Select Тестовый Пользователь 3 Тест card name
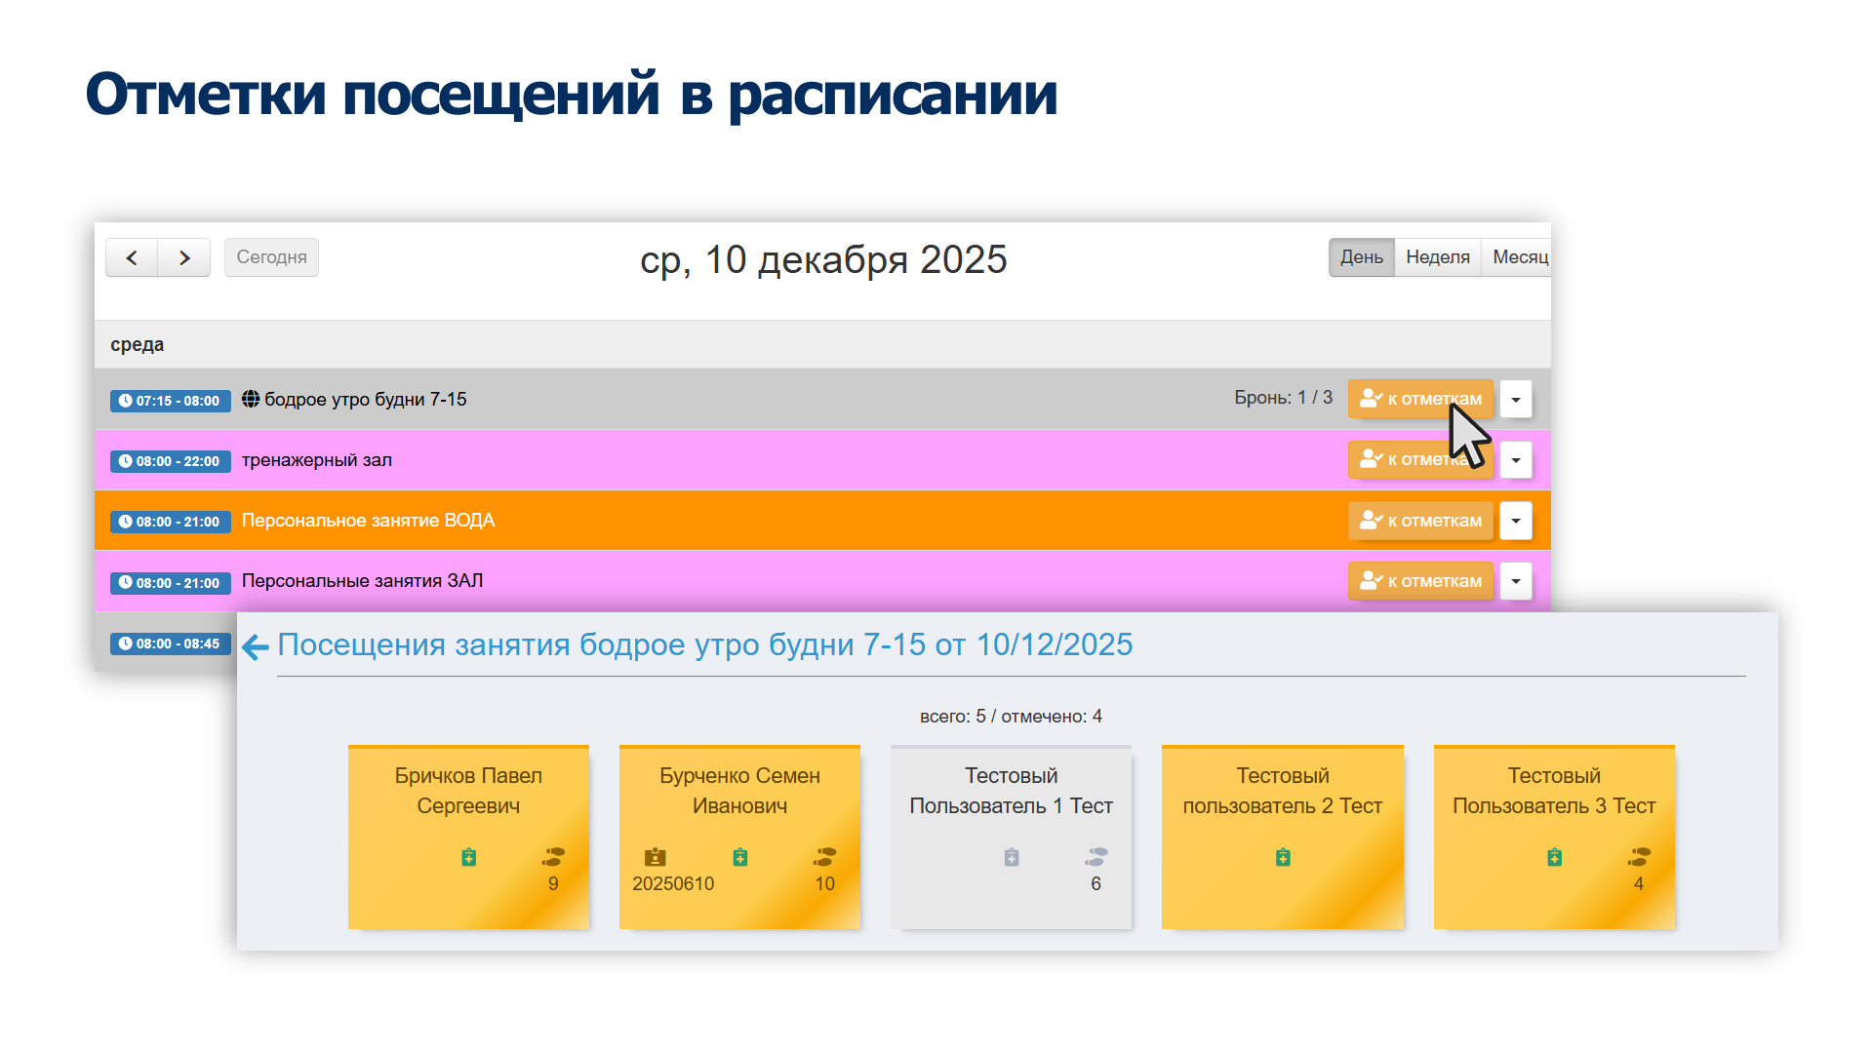Image resolution: width=1873 pixels, height=1053 pixels. coord(1554,791)
